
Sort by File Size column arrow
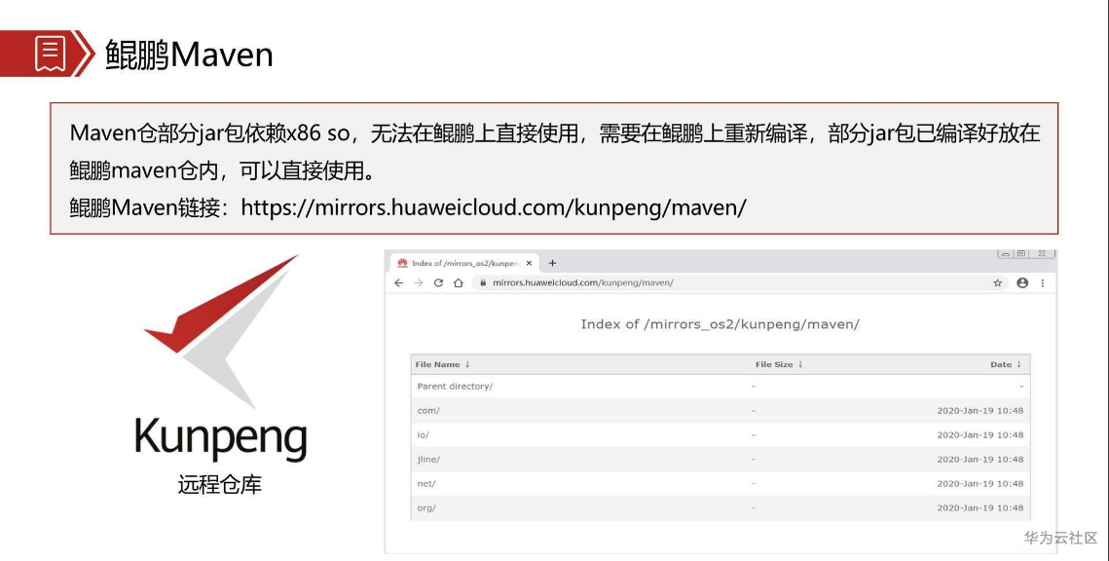pos(800,364)
